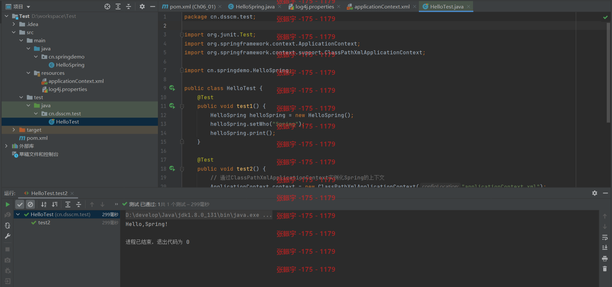612x287 pixels.
Task: Collapse all in project panel toolbar
Action: coord(129,7)
